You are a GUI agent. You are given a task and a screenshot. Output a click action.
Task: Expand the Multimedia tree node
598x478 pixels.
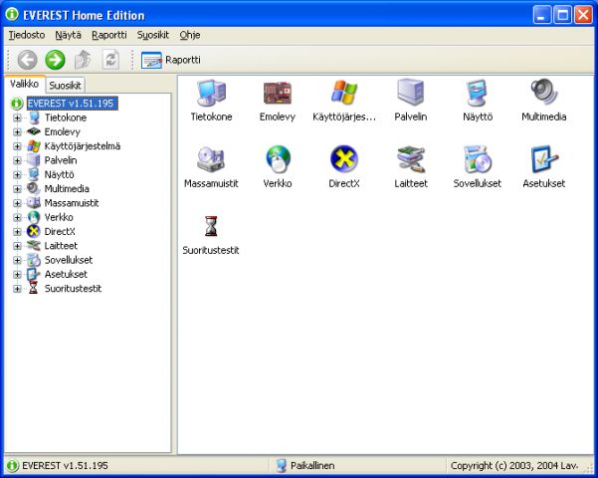point(17,189)
